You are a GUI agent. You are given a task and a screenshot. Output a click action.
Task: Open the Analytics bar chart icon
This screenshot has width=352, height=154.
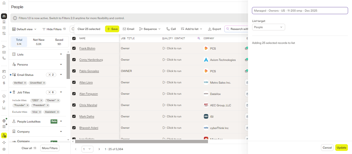4,108
